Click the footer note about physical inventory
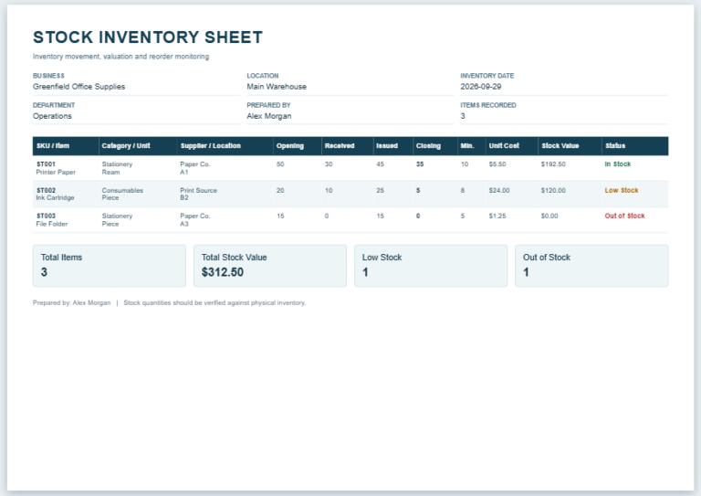 click(214, 302)
